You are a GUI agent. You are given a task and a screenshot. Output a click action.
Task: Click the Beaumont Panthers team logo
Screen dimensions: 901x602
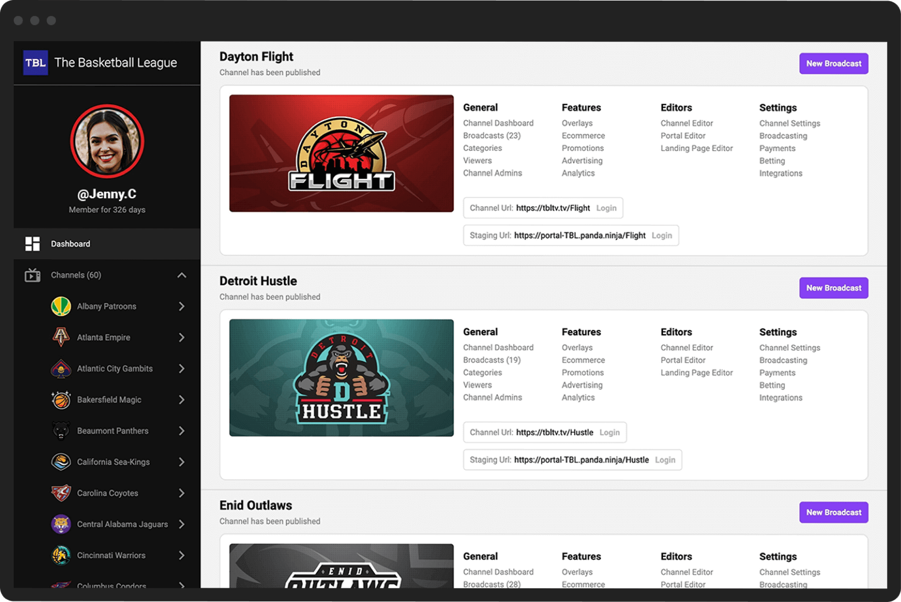(x=61, y=431)
